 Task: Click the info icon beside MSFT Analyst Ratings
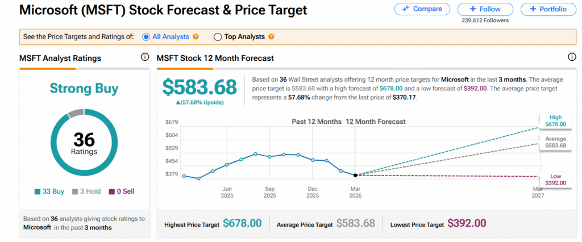point(144,57)
